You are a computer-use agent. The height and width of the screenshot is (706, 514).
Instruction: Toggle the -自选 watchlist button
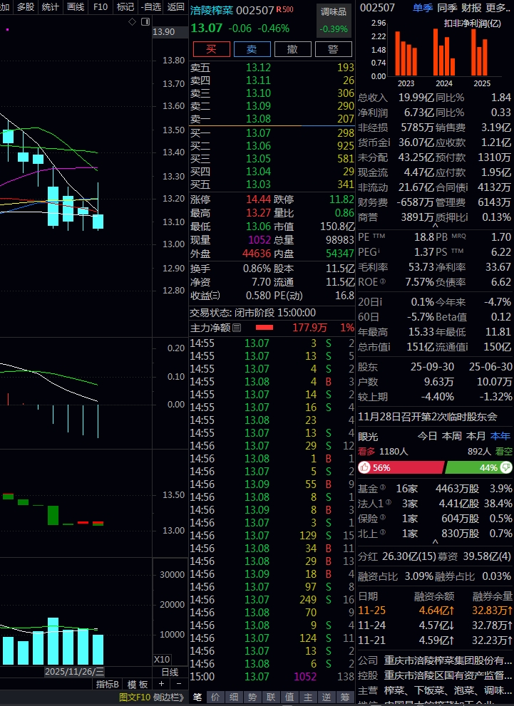(x=150, y=6)
